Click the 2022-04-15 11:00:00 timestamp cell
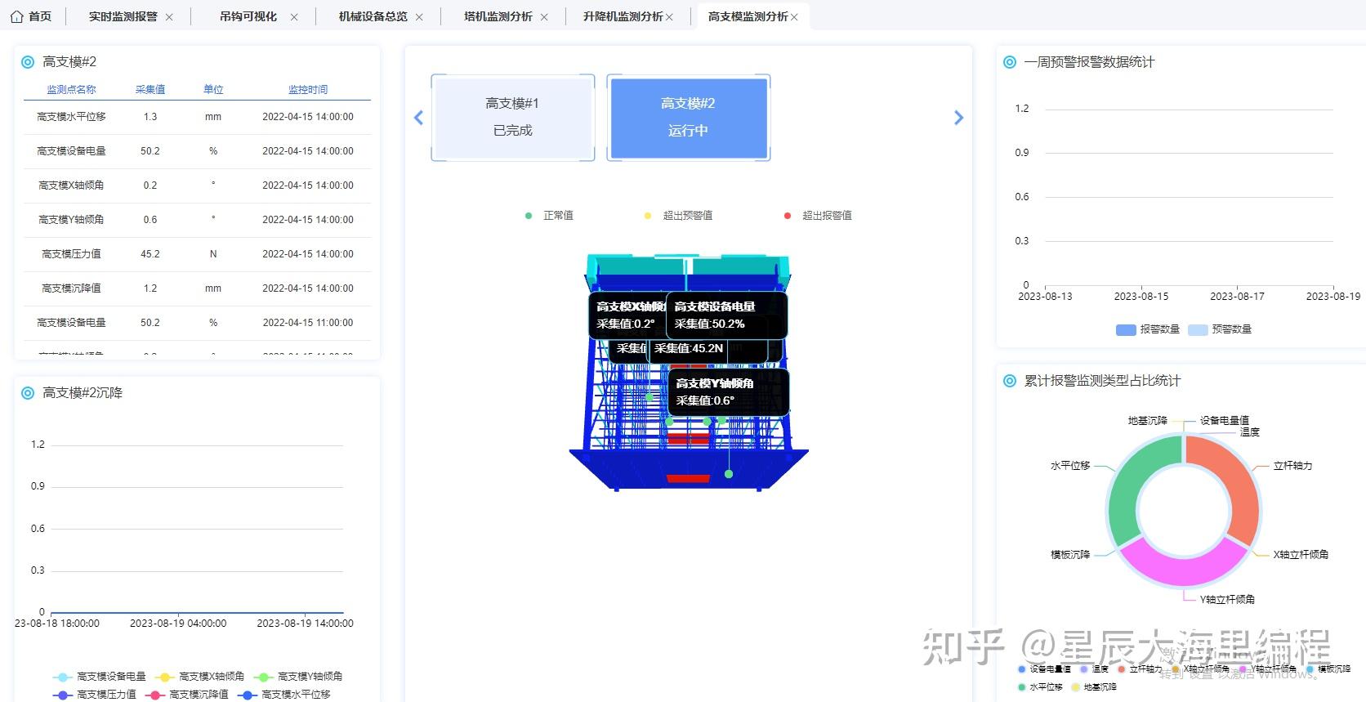Screen dimensions: 1366x702 pyautogui.click(x=308, y=323)
